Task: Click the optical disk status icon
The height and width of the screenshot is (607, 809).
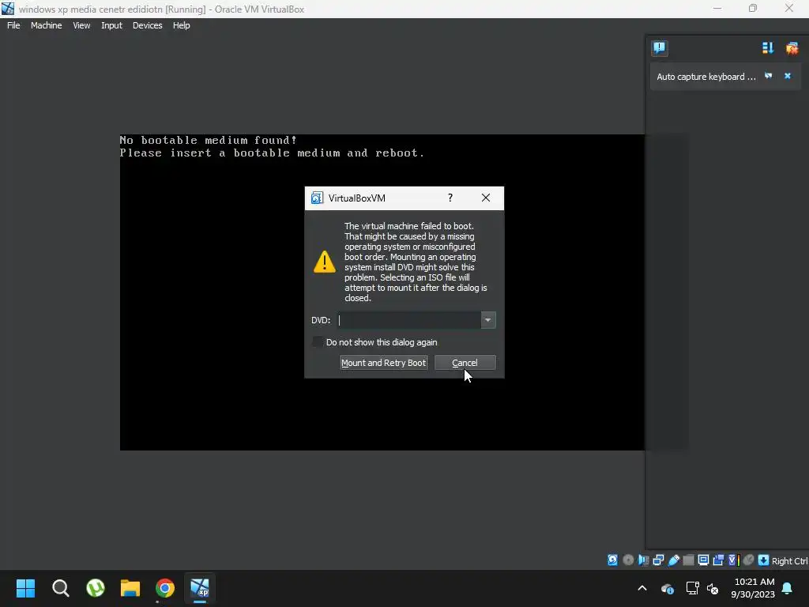Action: [628, 560]
